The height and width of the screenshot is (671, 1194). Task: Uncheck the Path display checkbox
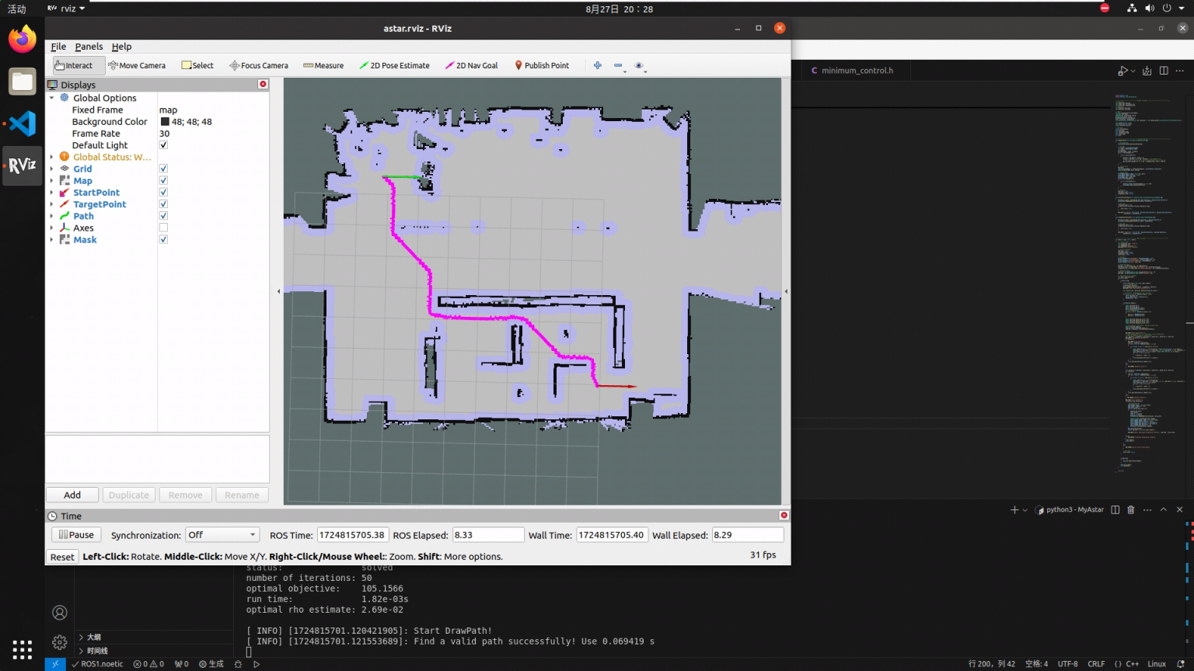tap(163, 216)
